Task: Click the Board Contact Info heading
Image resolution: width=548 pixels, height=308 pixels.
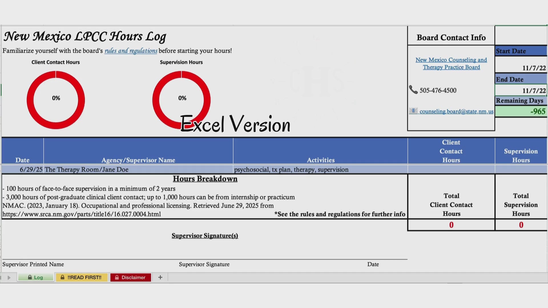Action: click(x=451, y=37)
